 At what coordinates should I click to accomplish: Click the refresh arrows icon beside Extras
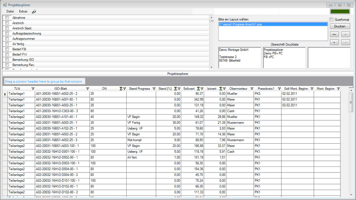(x=34, y=11)
